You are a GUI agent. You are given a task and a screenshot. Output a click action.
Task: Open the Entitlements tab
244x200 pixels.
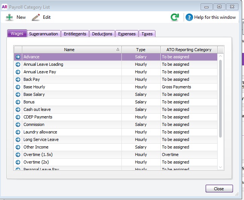click(x=75, y=34)
